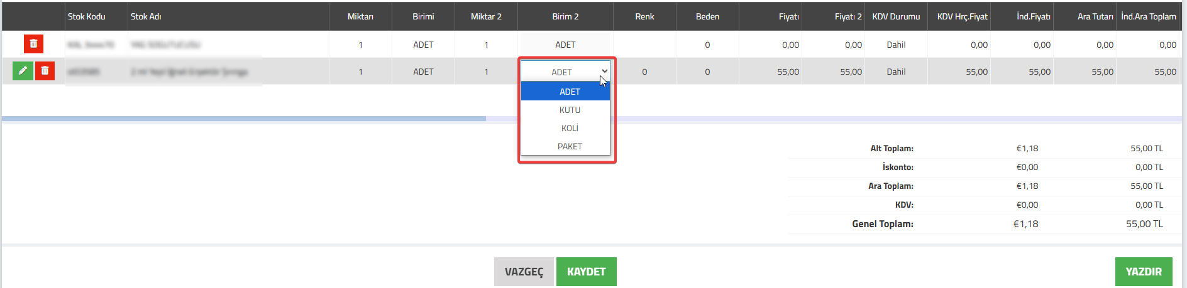Image resolution: width=1187 pixels, height=288 pixels.
Task: Click the ADET Birim 2 cell in first row
Action: tap(565, 45)
